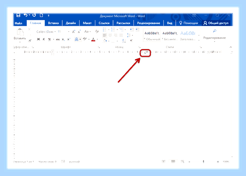246x176 pixels.
Task: Toggle strikethrough formatting (abc)
Action: point(58,39)
